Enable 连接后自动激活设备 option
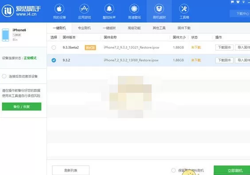The image size is (250, 175). click(4, 76)
